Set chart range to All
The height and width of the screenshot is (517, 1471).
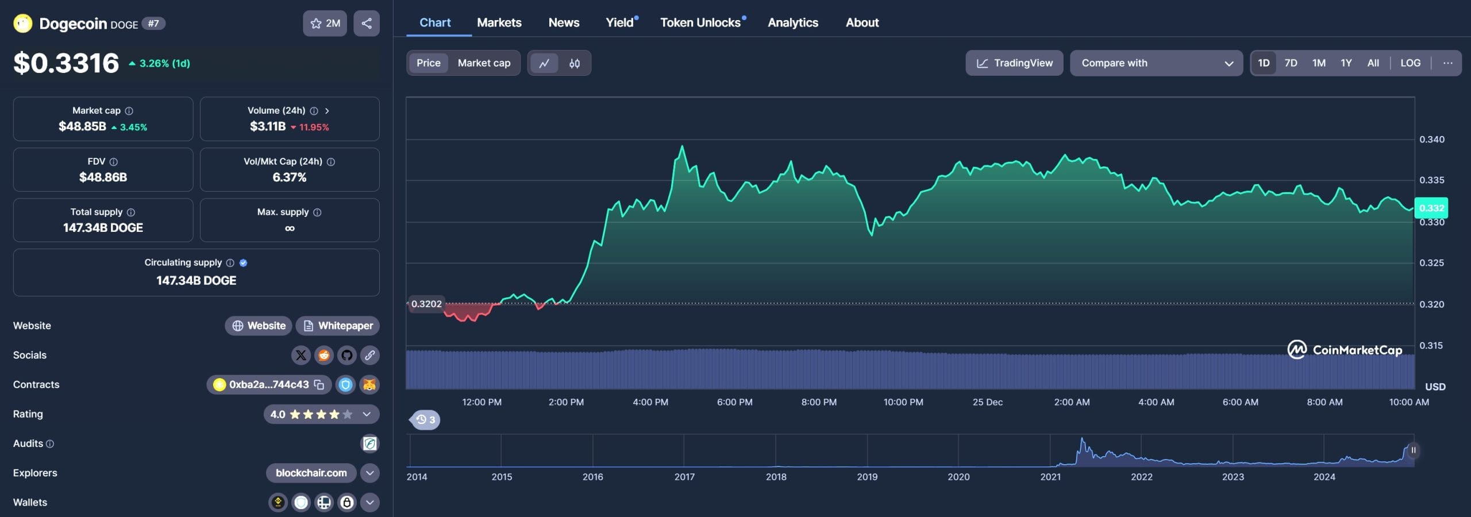[x=1373, y=63]
